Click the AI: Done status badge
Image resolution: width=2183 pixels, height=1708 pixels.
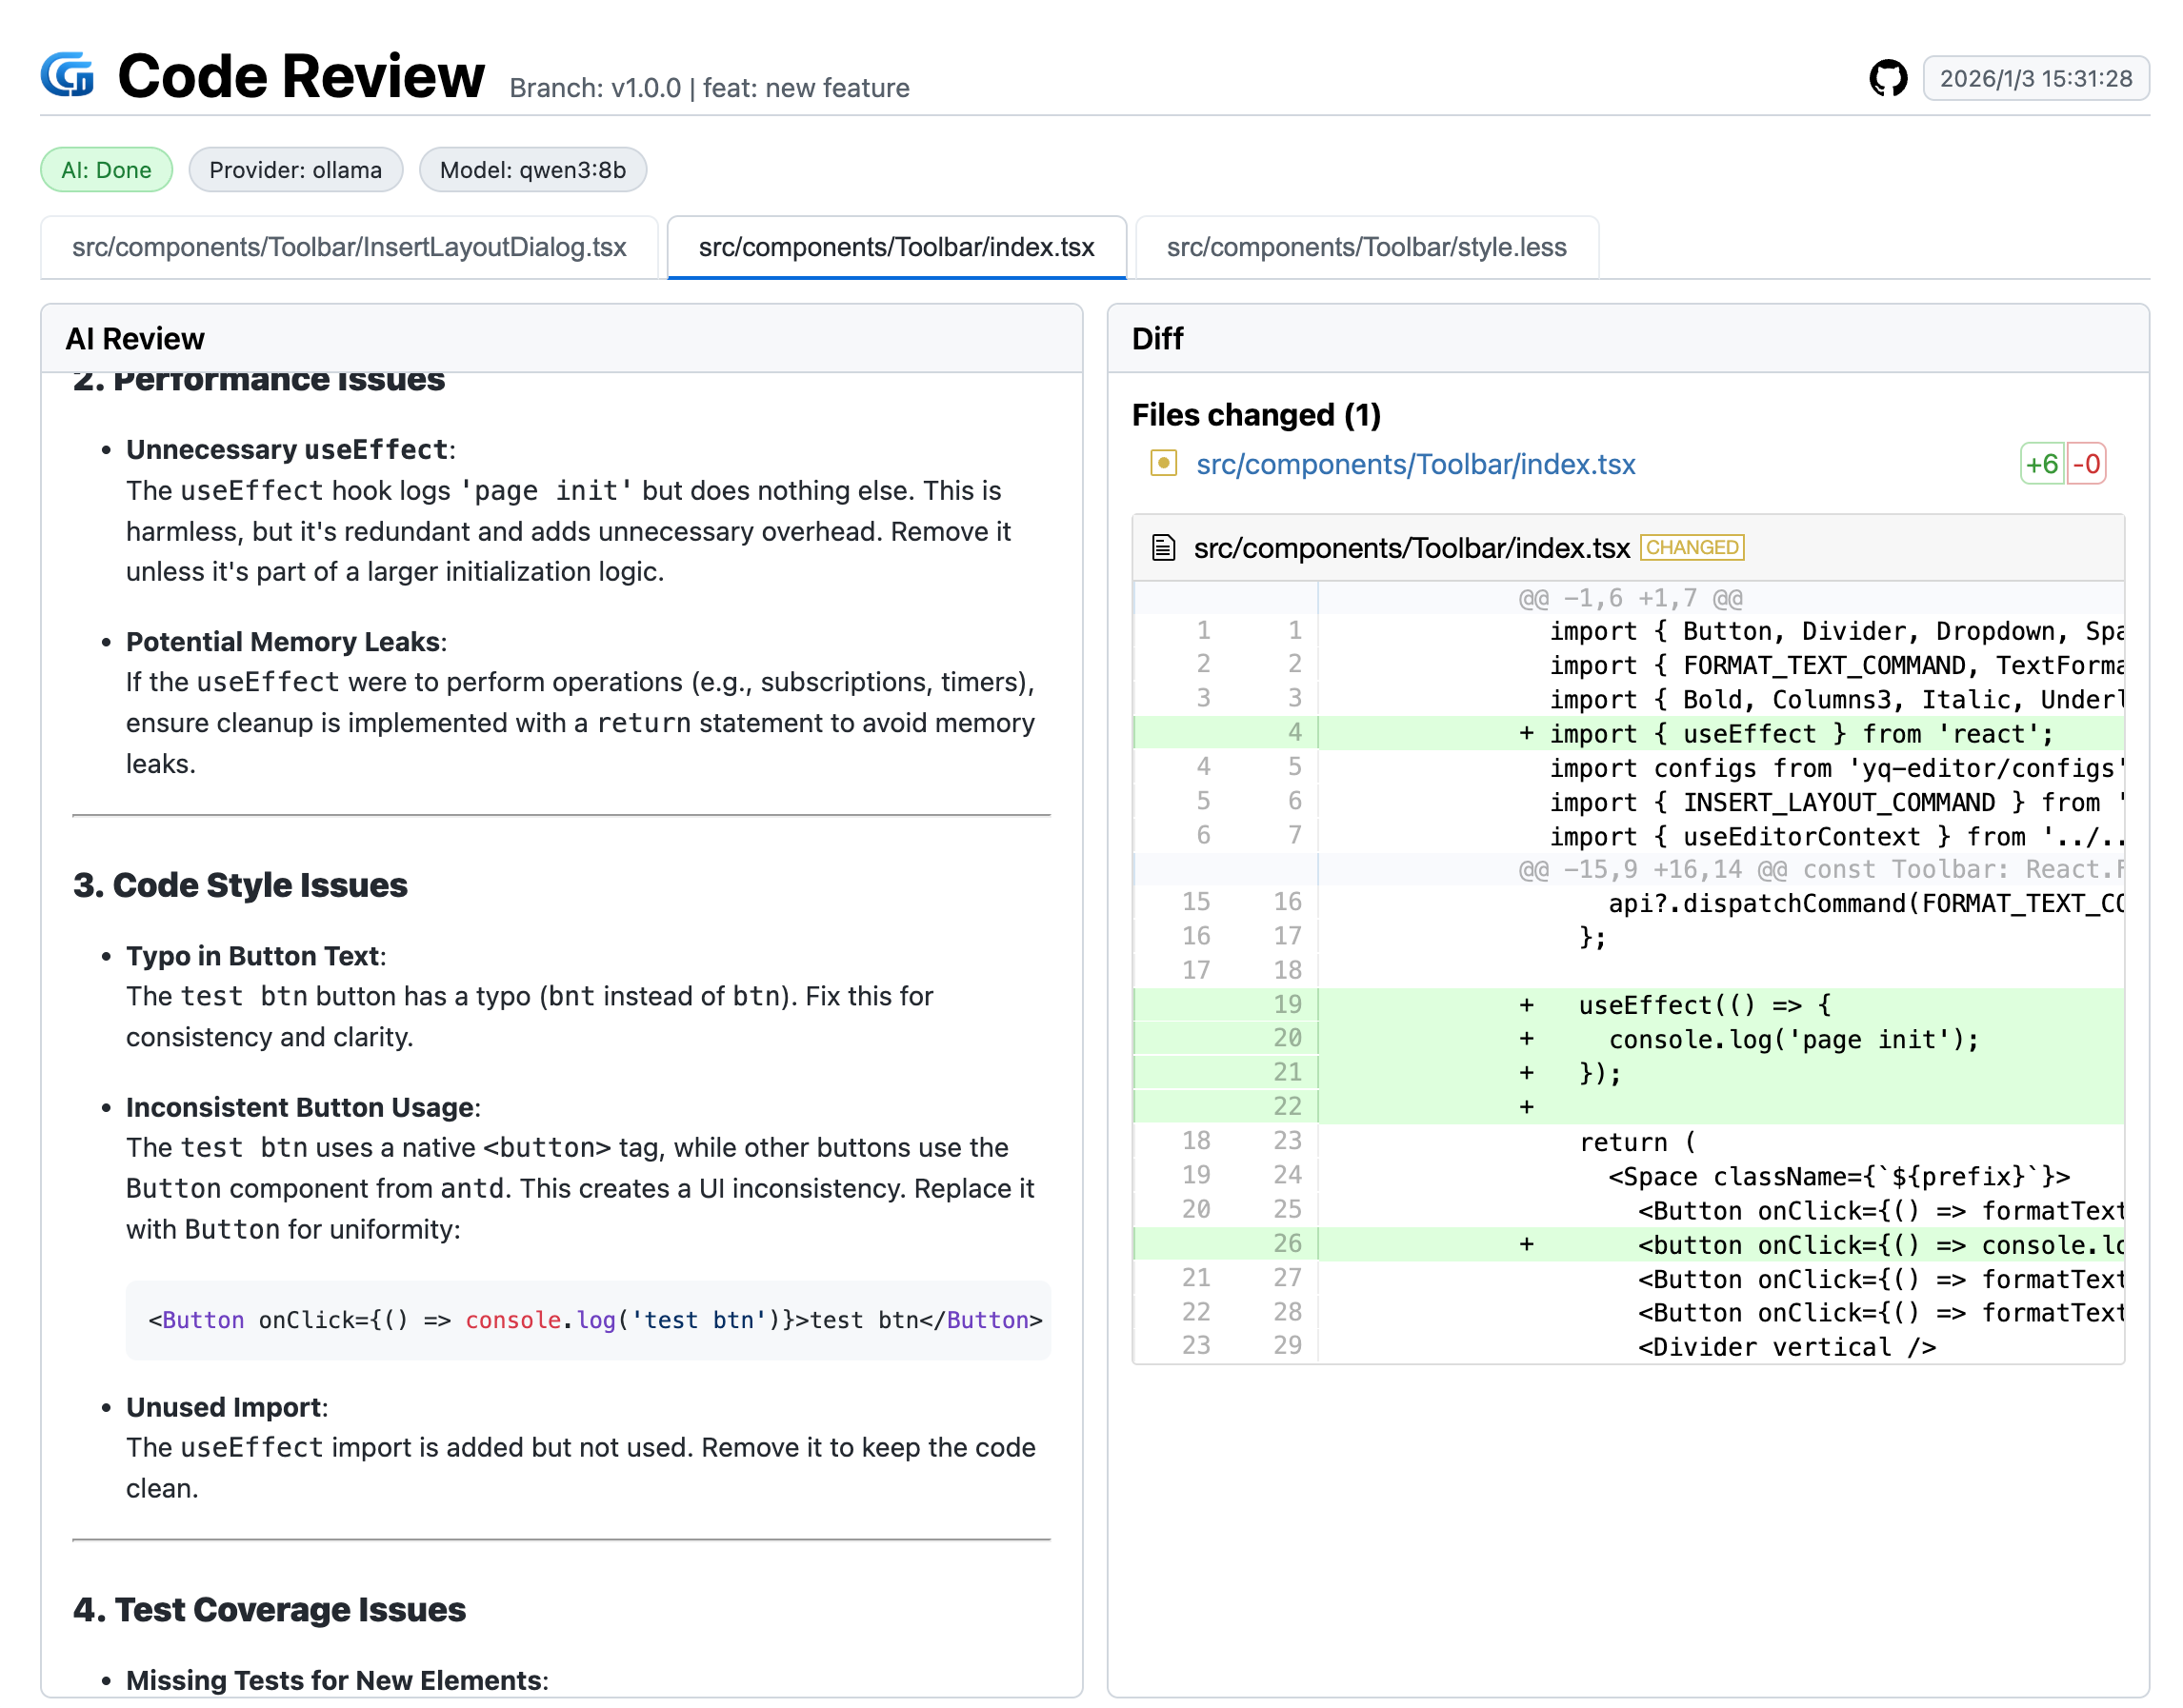[106, 170]
